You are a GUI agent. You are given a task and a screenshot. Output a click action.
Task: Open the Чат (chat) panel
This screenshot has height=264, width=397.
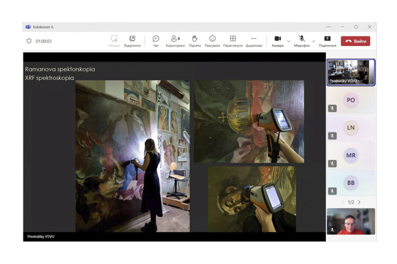tap(156, 41)
